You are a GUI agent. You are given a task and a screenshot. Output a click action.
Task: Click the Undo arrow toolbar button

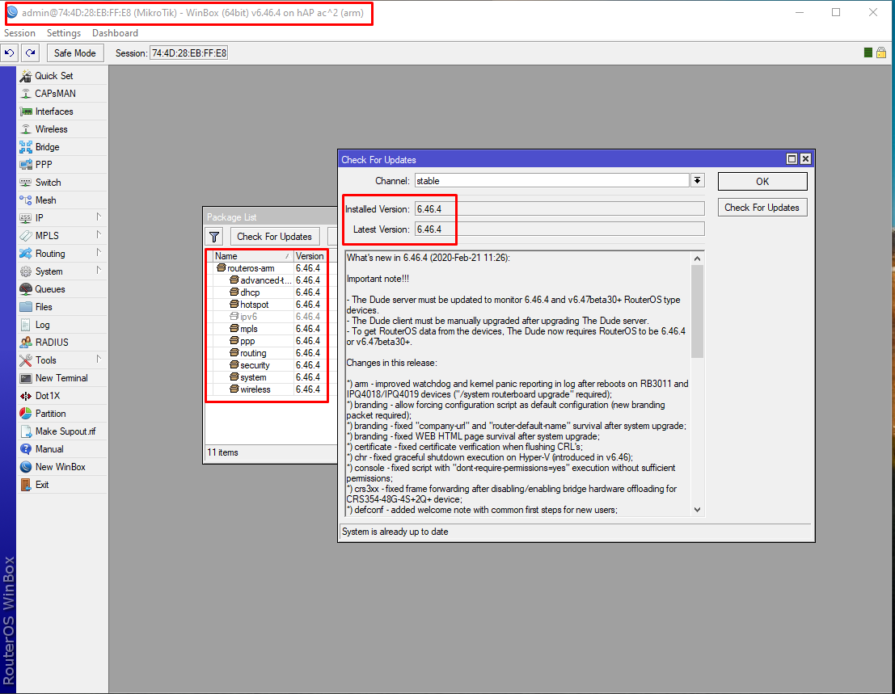coord(9,53)
